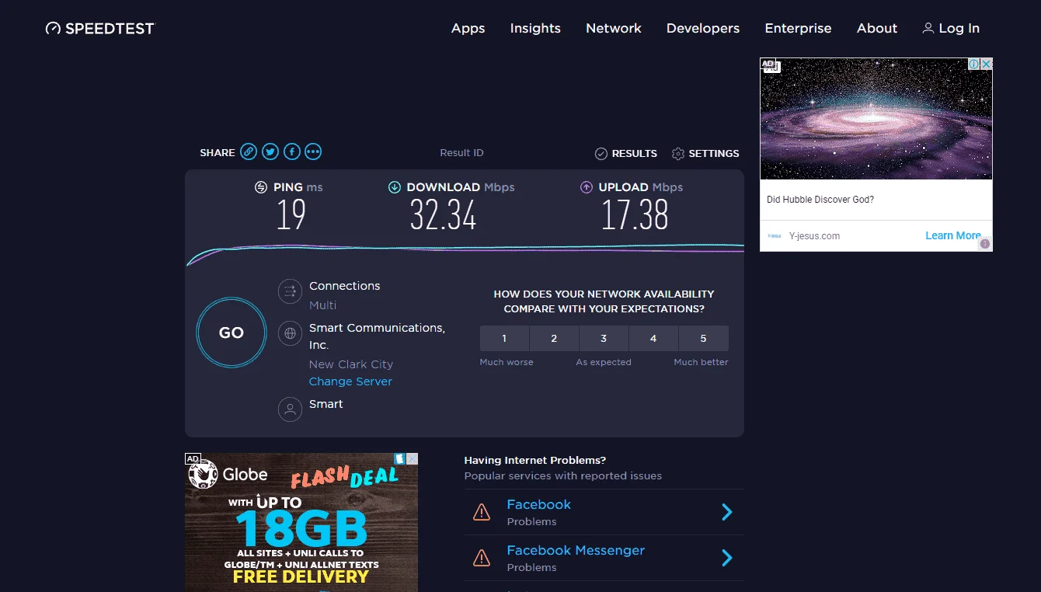Click the Connections mode icon
This screenshot has height=592, width=1041.
tap(290, 291)
